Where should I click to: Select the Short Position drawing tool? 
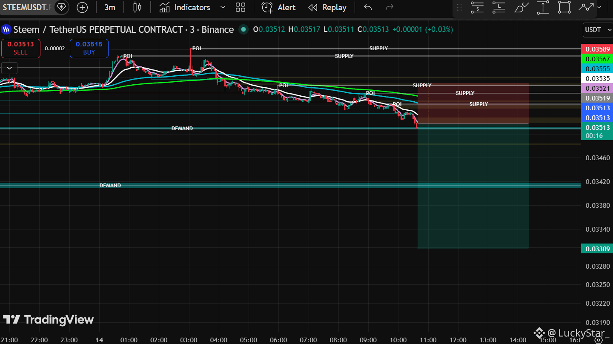point(478,7)
